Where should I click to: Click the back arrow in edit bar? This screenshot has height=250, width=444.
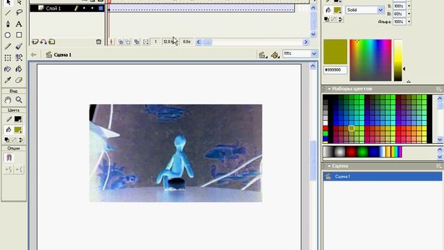34,55
